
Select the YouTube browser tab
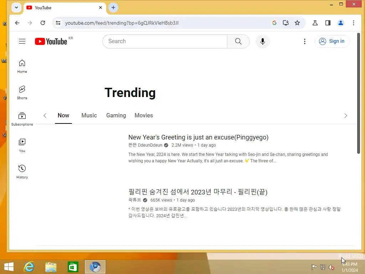tap(65, 8)
